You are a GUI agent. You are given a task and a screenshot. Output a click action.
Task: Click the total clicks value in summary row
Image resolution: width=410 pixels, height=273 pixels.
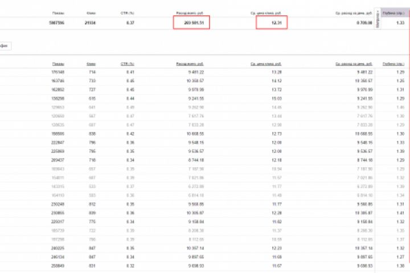tap(90, 23)
